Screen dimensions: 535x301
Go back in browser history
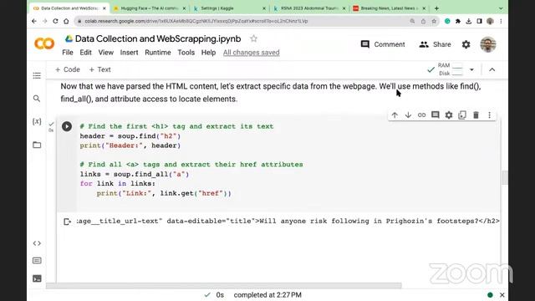pyautogui.click(x=34, y=21)
